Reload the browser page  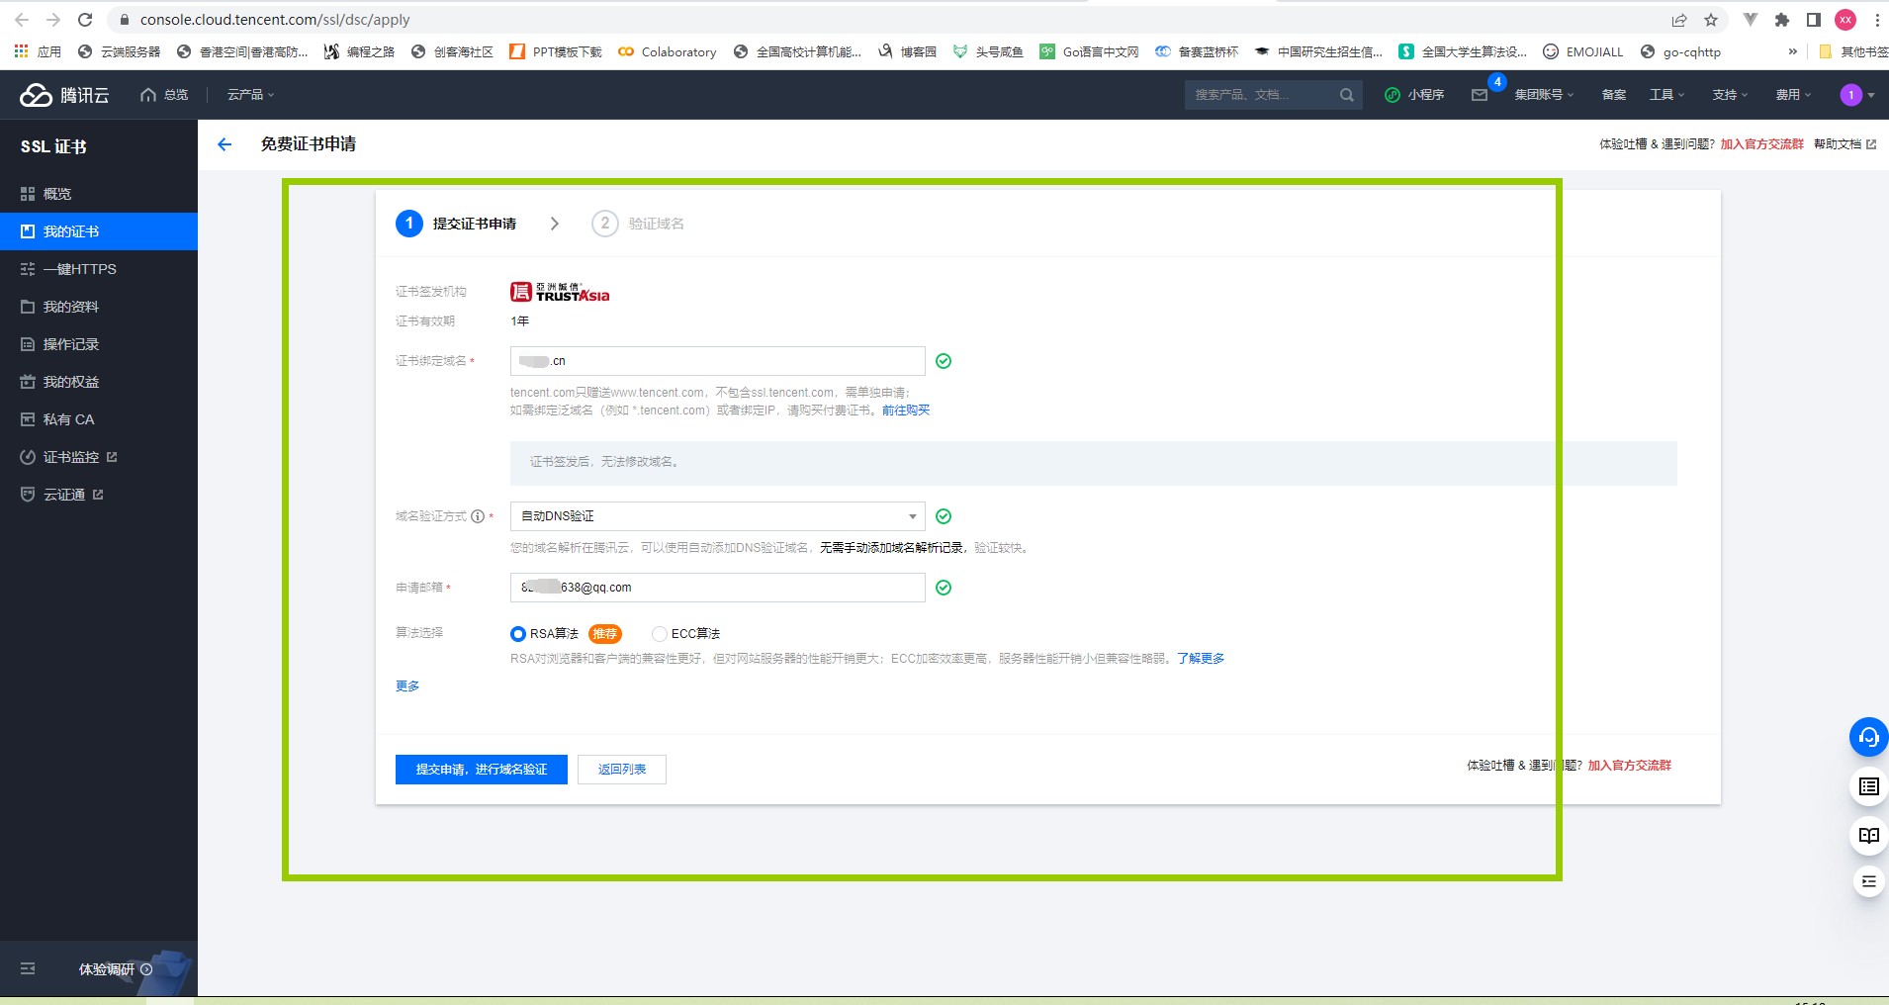[x=85, y=20]
